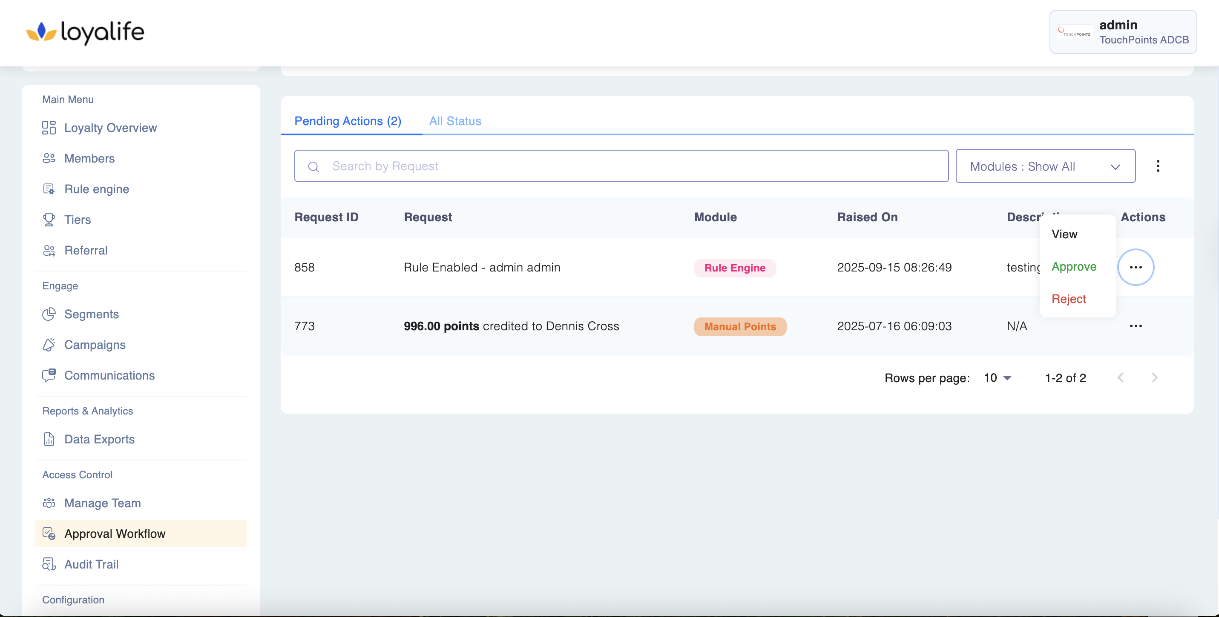Click the Rule engine sidebar icon
This screenshot has width=1219, height=617.
coord(49,189)
